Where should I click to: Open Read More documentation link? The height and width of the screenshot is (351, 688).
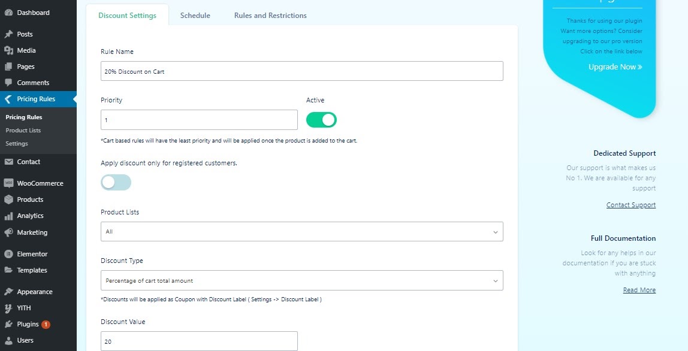point(639,290)
